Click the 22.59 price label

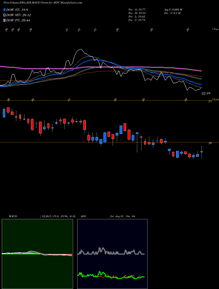[x=206, y=93]
